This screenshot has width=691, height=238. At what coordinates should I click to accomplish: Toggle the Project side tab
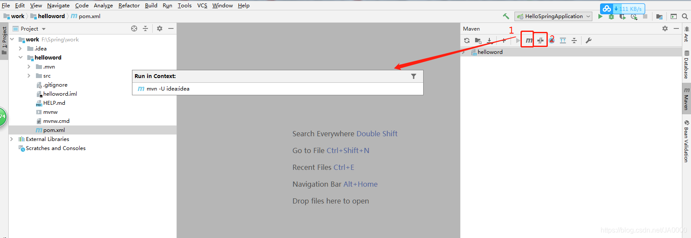coord(4,41)
